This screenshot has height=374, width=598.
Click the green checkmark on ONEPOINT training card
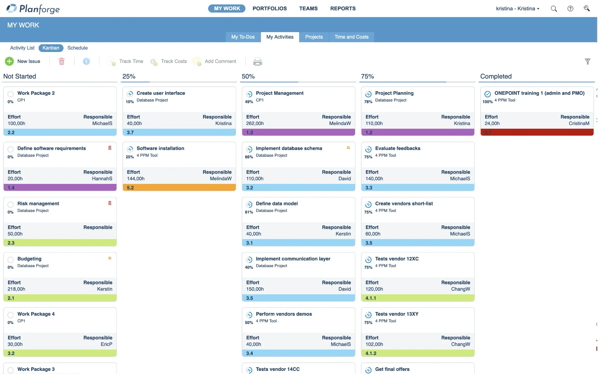pos(488,93)
